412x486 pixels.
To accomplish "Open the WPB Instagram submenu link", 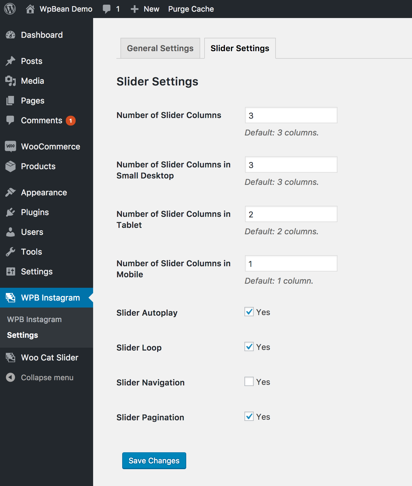I will coord(34,319).
